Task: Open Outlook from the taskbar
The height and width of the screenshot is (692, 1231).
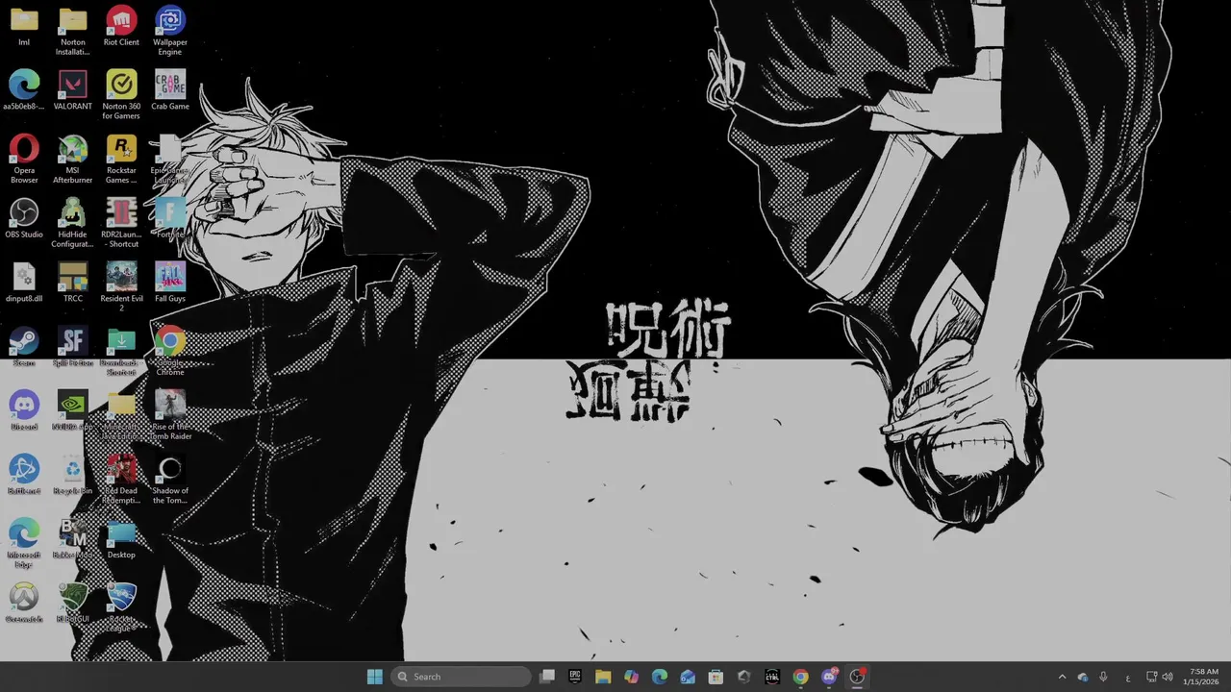Action: click(x=688, y=677)
